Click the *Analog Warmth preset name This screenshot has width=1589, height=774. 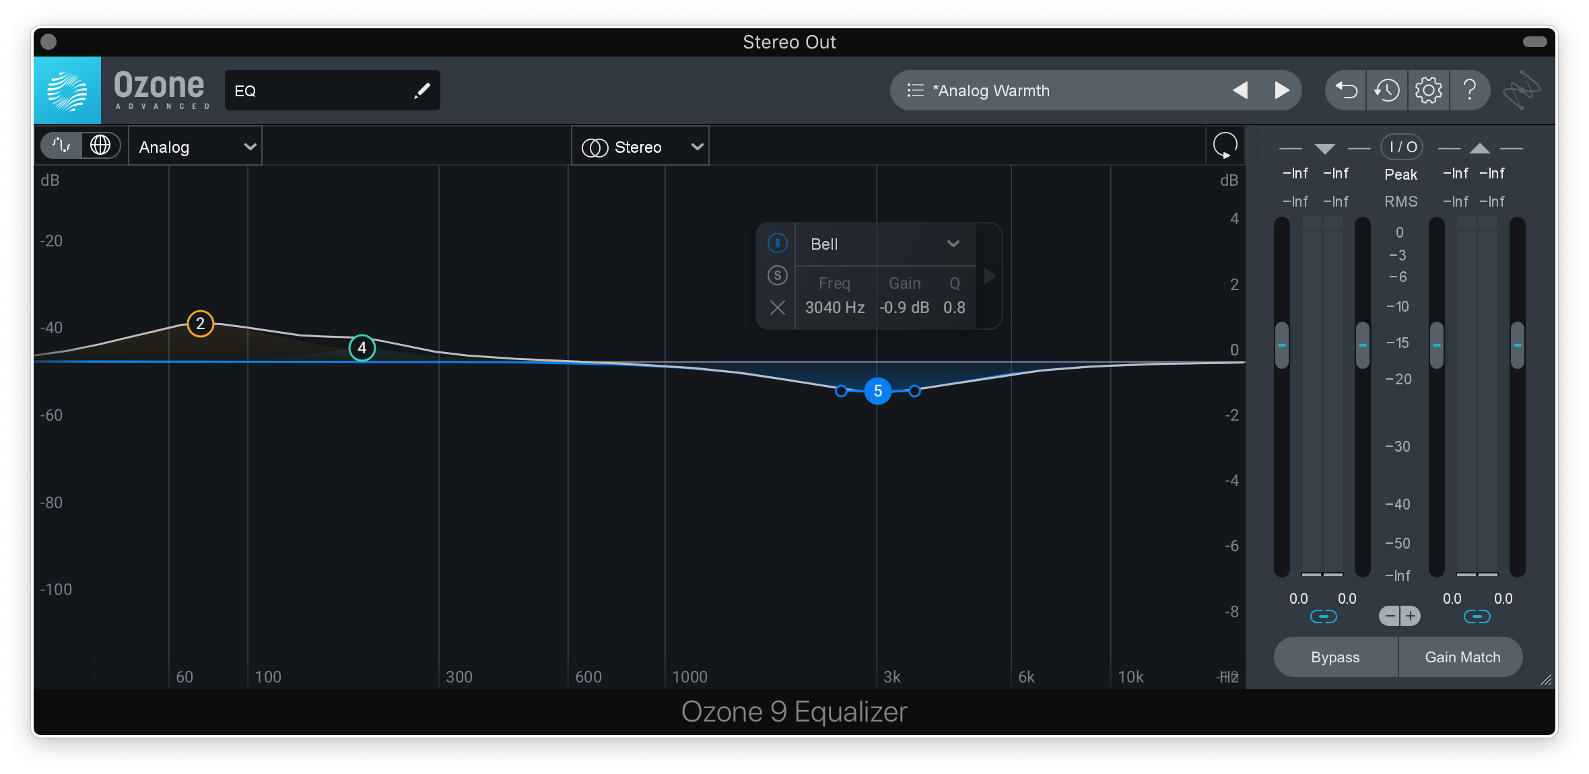tap(991, 91)
